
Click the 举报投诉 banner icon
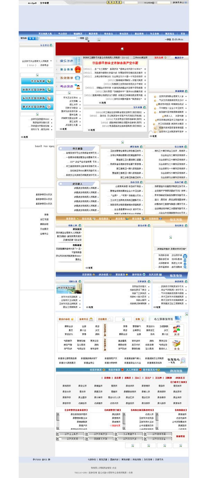[x=69, y=78]
